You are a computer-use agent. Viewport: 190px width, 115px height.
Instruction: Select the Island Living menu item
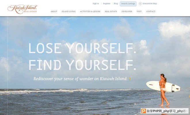[69, 11]
